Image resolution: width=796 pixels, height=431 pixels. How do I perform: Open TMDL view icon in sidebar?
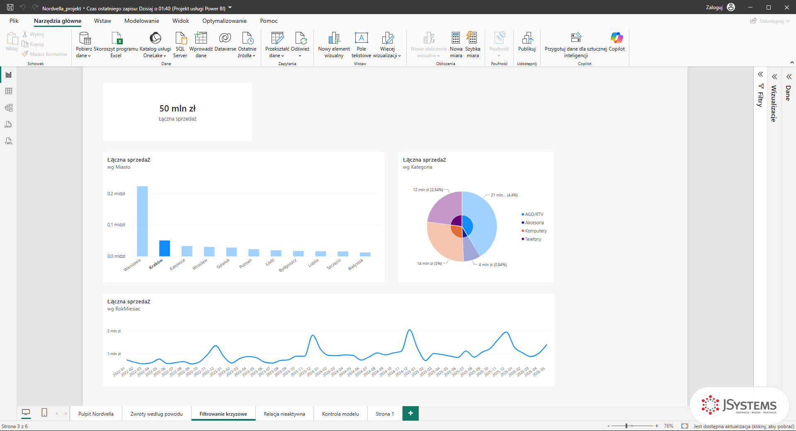coord(8,141)
